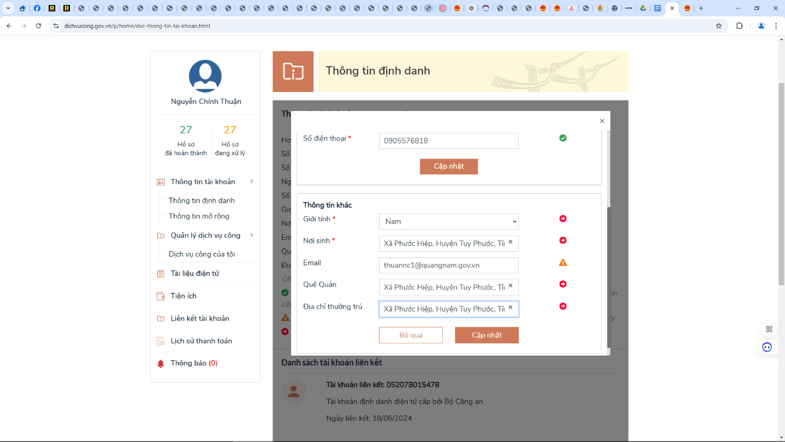Click Cập nhật under Thông tin khác
The width and height of the screenshot is (785, 442).
click(487, 335)
